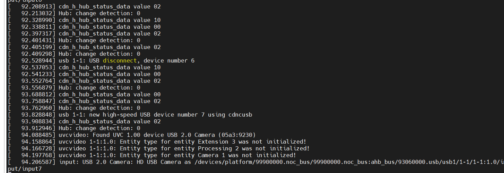
Task: Click "value 00" at timestamp 93.688812
Action: tap(147, 95)
